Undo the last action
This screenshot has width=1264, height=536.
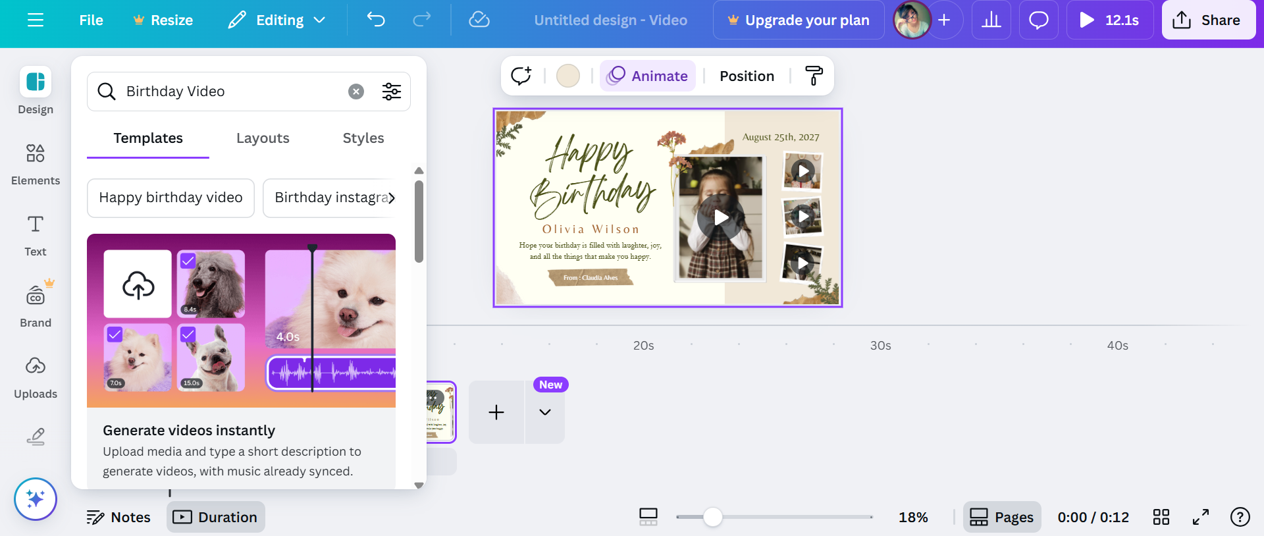coord(376,20)
